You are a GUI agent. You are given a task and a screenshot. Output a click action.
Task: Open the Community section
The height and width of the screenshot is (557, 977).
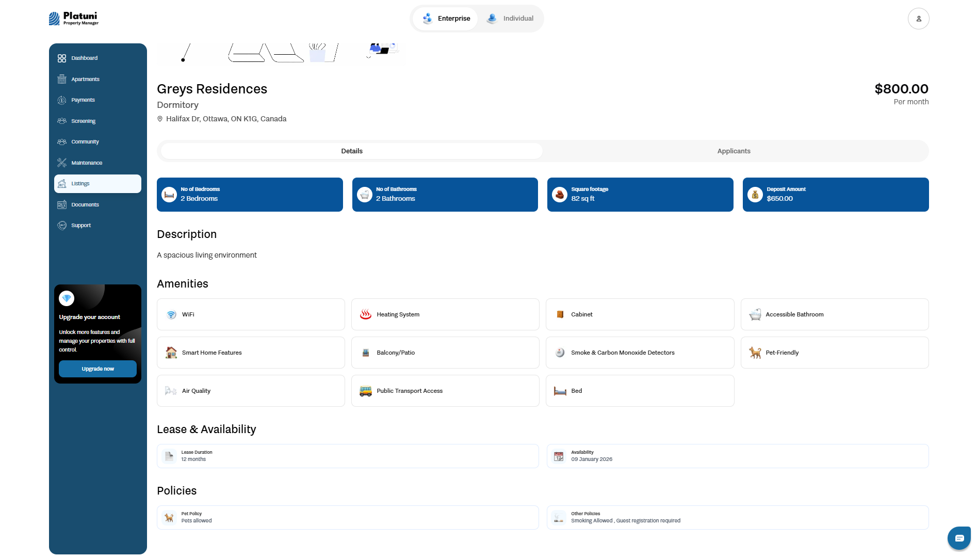coord(97,142)
